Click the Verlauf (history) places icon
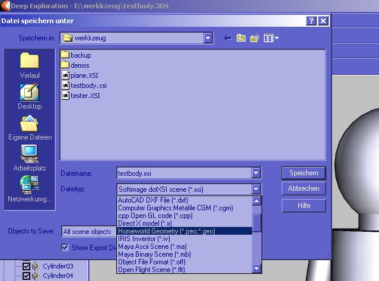The height and width of the screenshot is (281, 379). pyautogui.click(x=30, y=63)
